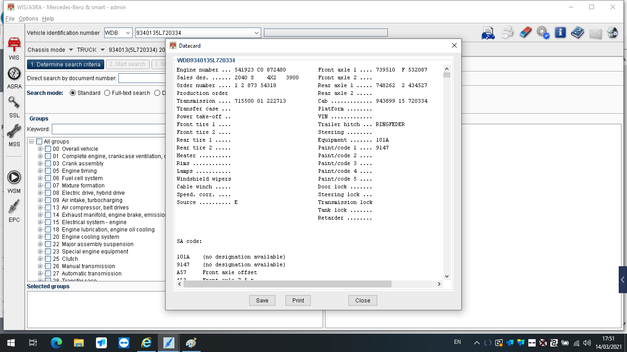The height and width of the screenshot is (352, 627).
Task: Expand the 26 Manual transmission node
Action: tap(40, 266)
